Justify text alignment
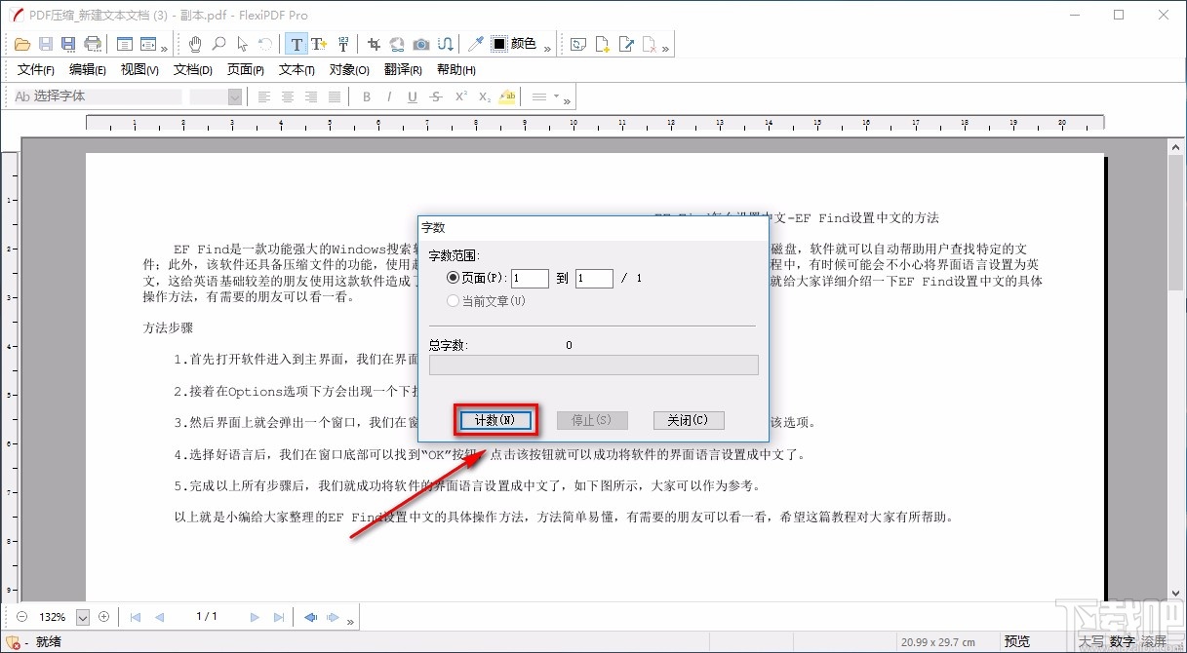The width and height of the screenshot is (1187, 653). (x=335, y=96)
